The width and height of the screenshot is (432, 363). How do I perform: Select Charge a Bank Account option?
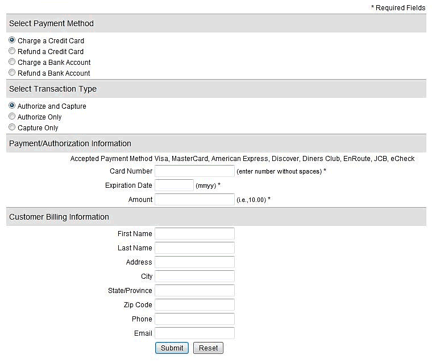[12, 61]
